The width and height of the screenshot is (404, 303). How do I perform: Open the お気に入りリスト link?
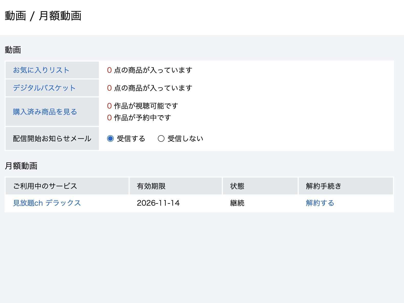point(41,70)
